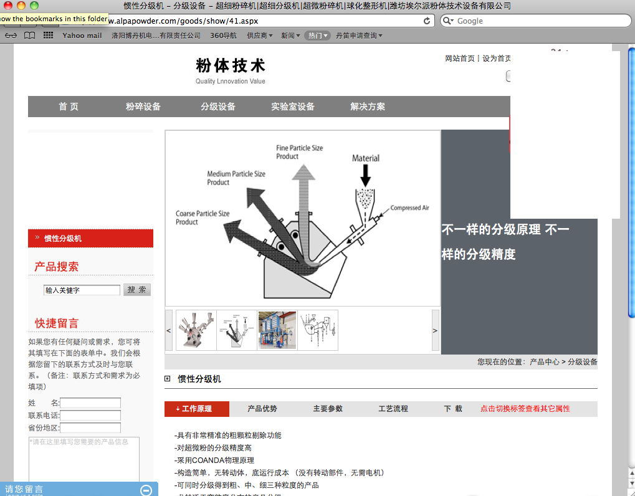Viewport: 635px width, 496px height.
Task: Select the factory photo thumbnail
Action: click(x=277, y=330)
